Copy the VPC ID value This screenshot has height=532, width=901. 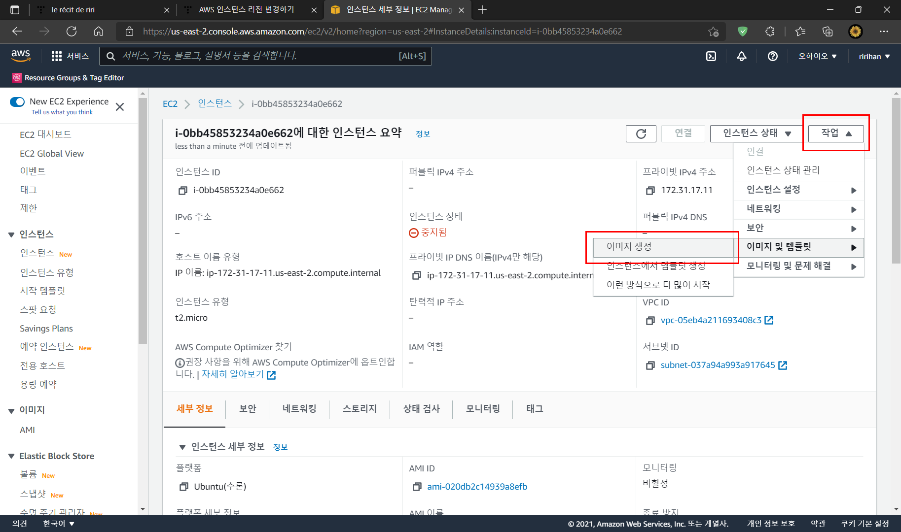point(650,321)
